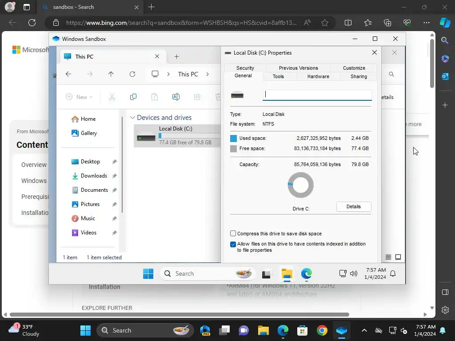Open the New dropdown in Explorer
Screen dimensions: 455x341
(x=79, y=97)
